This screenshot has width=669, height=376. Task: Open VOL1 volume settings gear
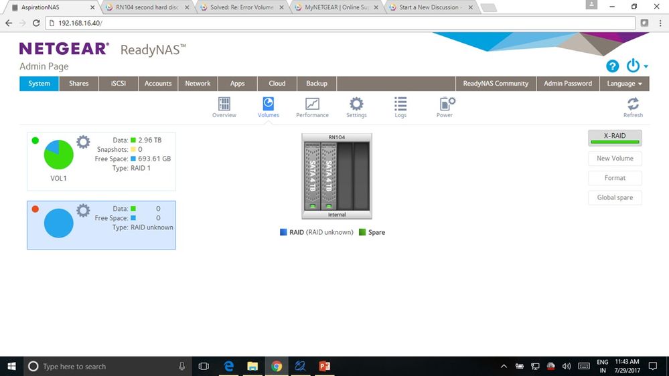83,142
